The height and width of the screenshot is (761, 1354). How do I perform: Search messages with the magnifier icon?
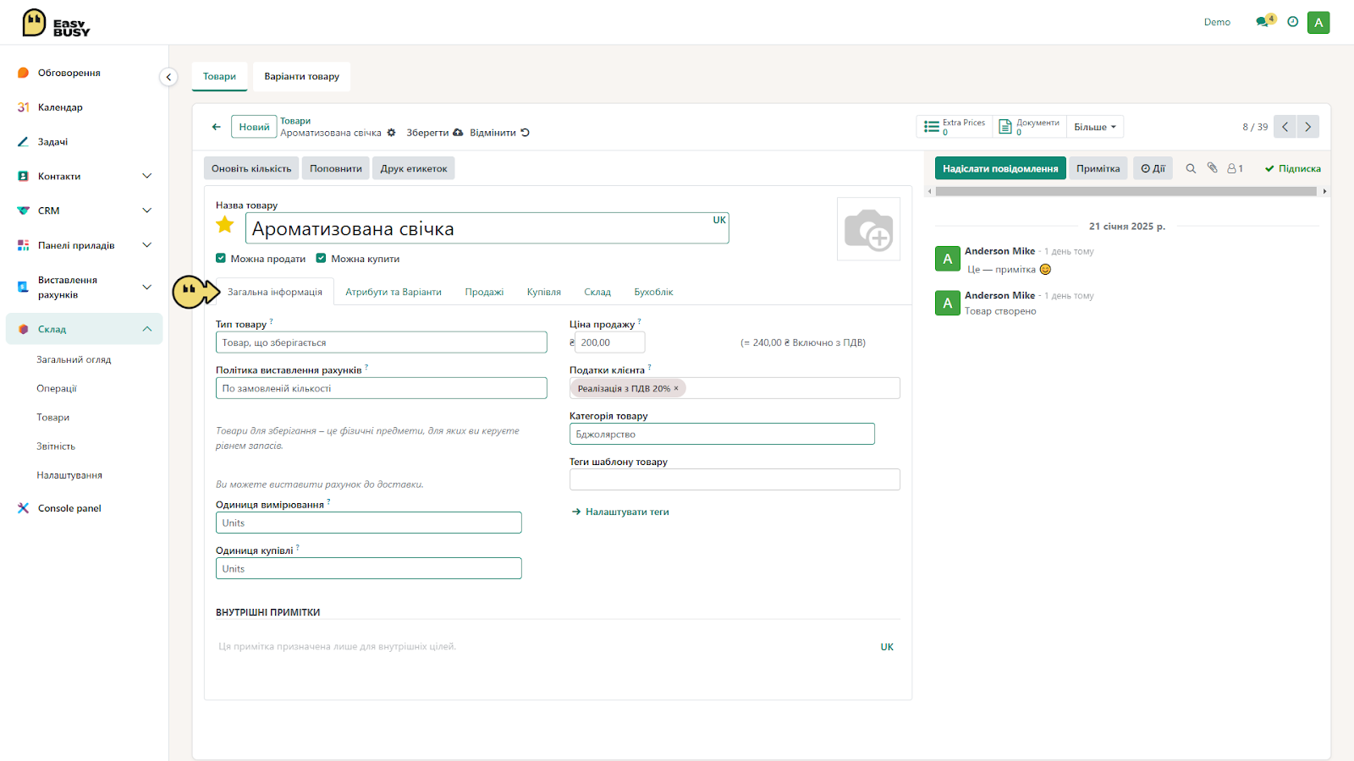1191,168
